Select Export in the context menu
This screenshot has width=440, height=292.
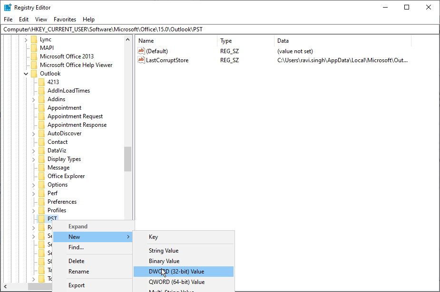93,285
